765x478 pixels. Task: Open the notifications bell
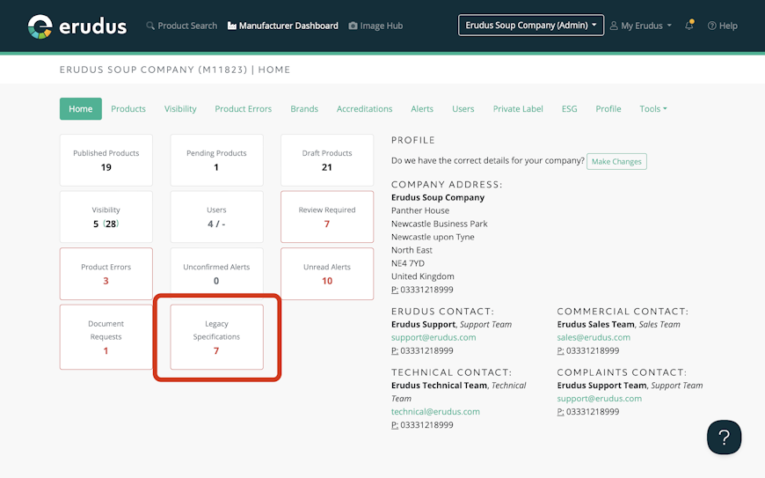(x=688, y=25)
